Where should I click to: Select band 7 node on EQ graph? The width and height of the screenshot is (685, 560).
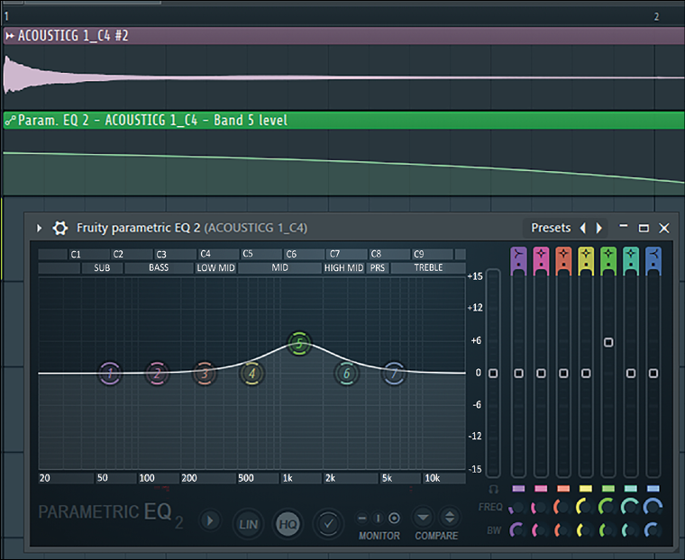coord(394,374)
